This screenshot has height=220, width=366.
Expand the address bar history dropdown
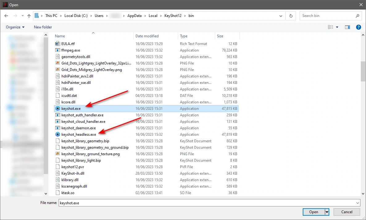[281, 16]
